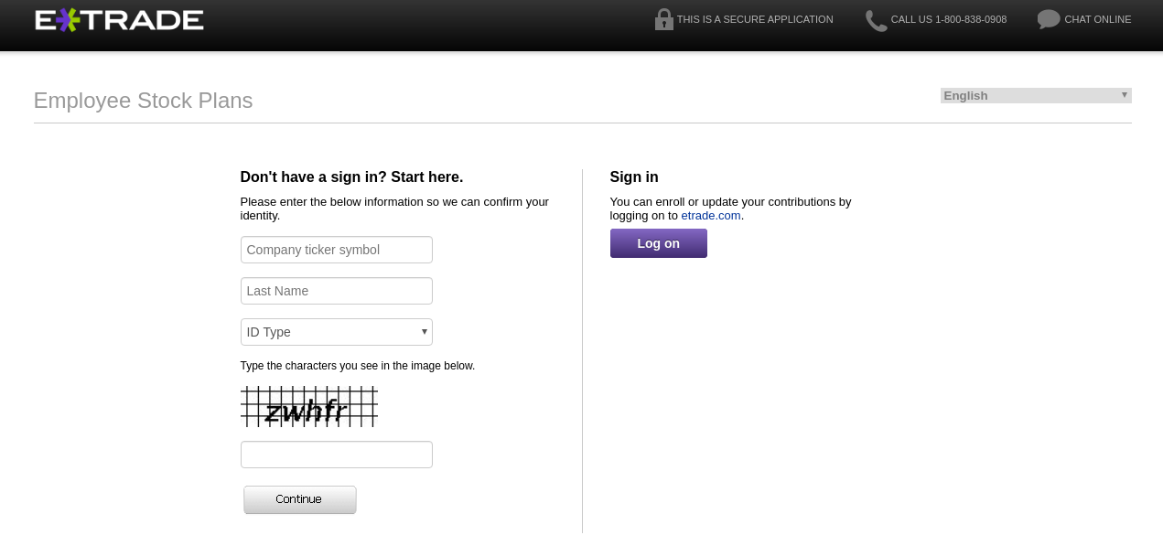The height and width of the screenshot is (546, 1163).
Task: Click the language dropdown arrow
Action: 1124,95
